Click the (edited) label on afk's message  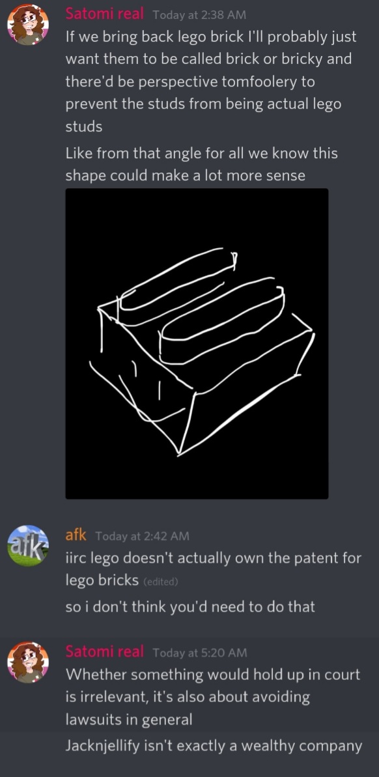[160, 582]
